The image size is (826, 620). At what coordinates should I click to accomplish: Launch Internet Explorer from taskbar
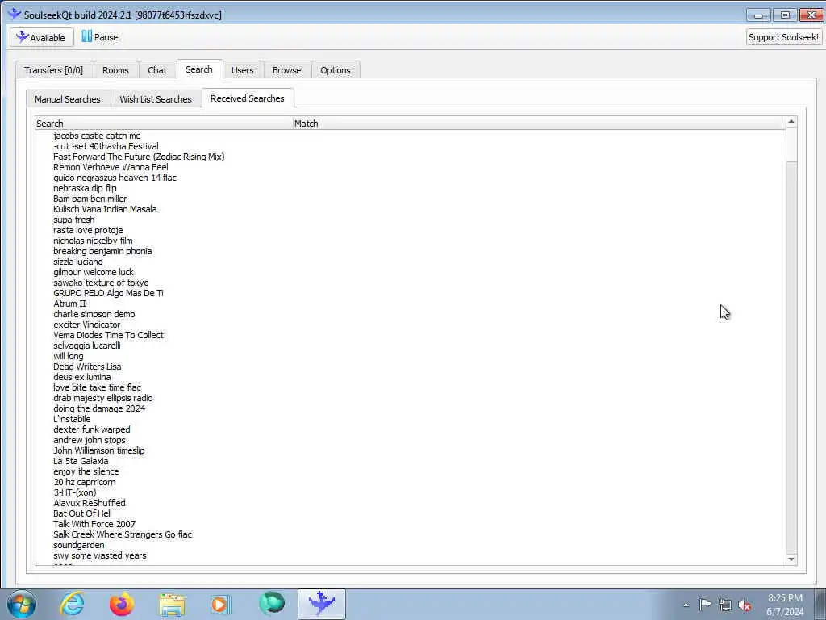tap(72, 604)
